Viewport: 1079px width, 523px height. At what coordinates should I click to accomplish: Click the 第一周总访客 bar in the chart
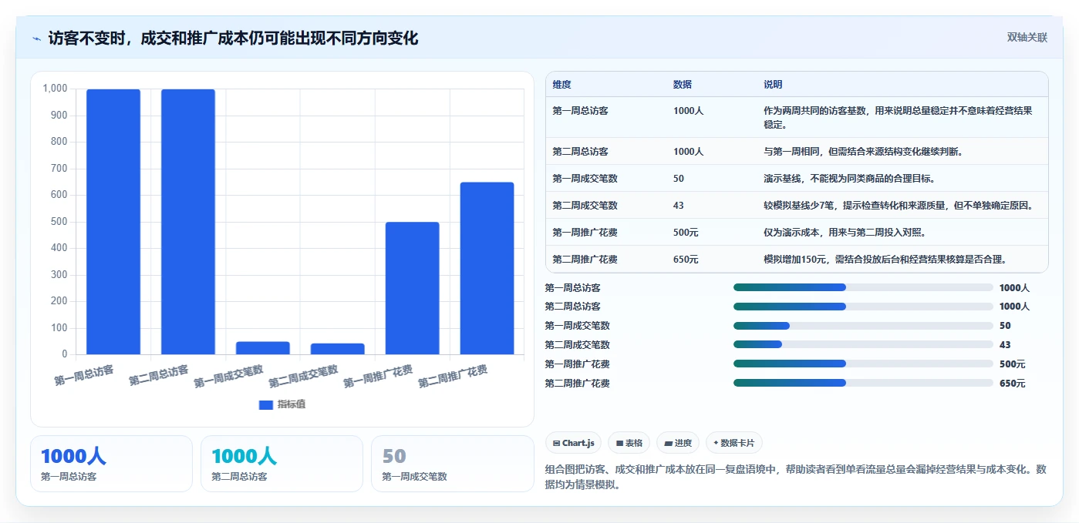point(113,222)
